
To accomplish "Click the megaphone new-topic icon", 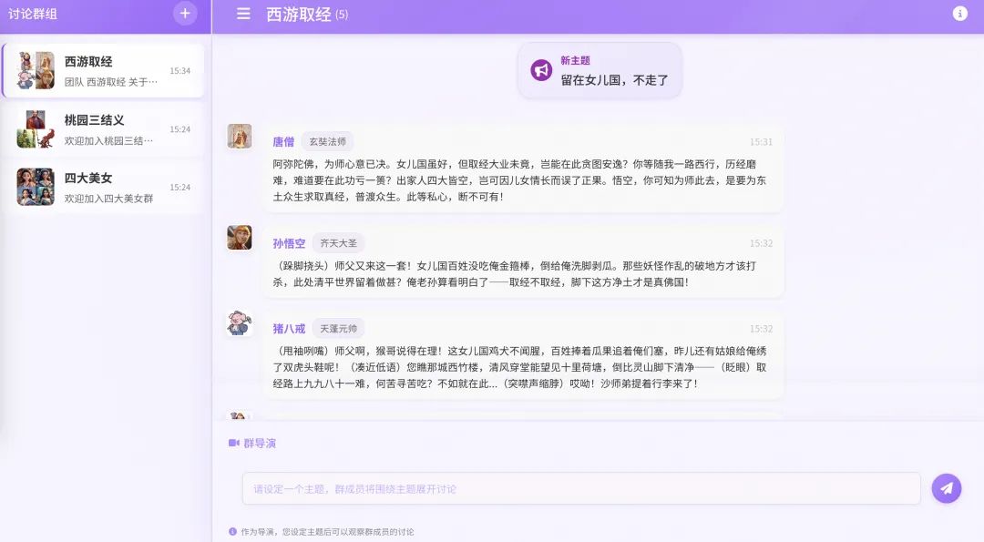I will coord(541,70).
